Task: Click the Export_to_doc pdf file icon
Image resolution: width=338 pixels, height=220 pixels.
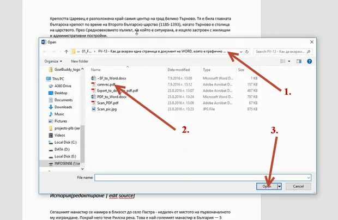Action: tap(93, 90)
